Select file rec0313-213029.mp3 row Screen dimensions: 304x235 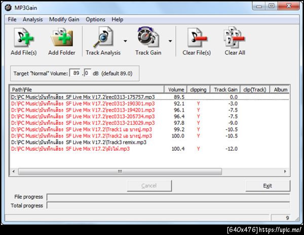point(149,123)
